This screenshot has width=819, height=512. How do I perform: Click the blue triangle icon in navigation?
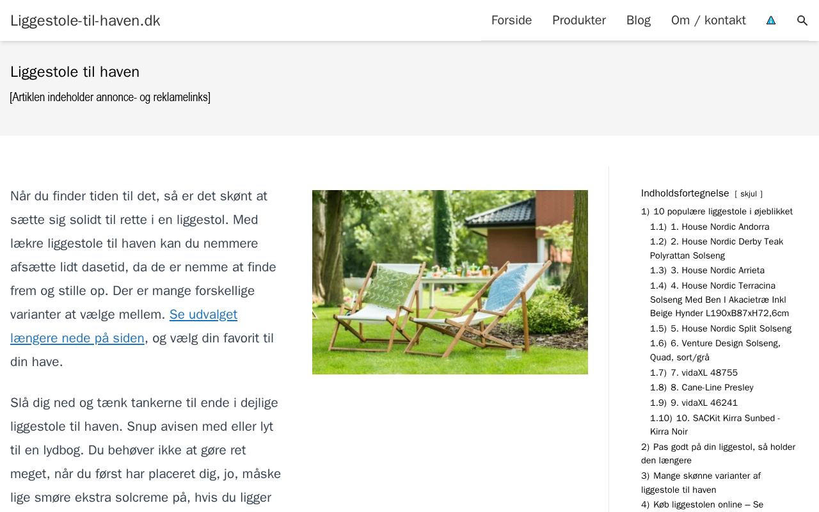771,20
